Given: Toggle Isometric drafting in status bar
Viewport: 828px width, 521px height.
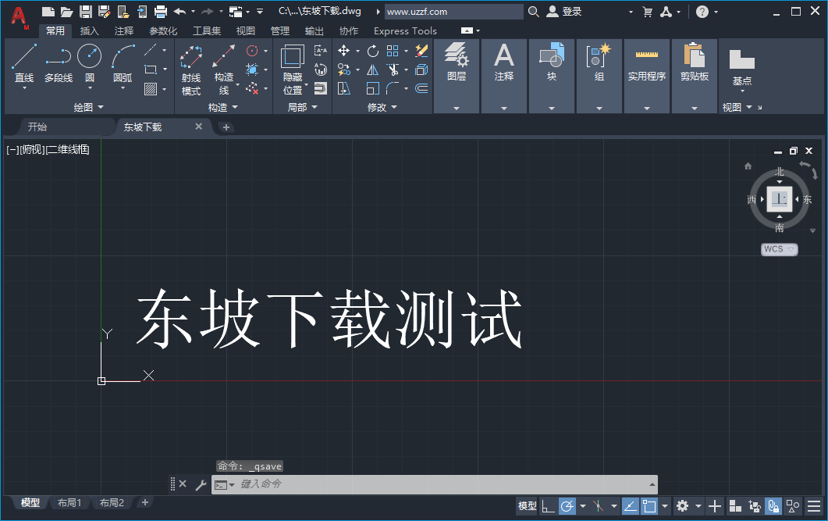Looking at the screenshot, I should (599, 506).
